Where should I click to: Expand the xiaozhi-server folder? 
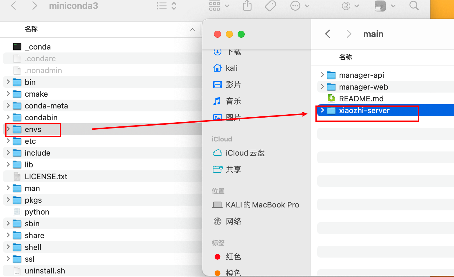pos(322,110)
